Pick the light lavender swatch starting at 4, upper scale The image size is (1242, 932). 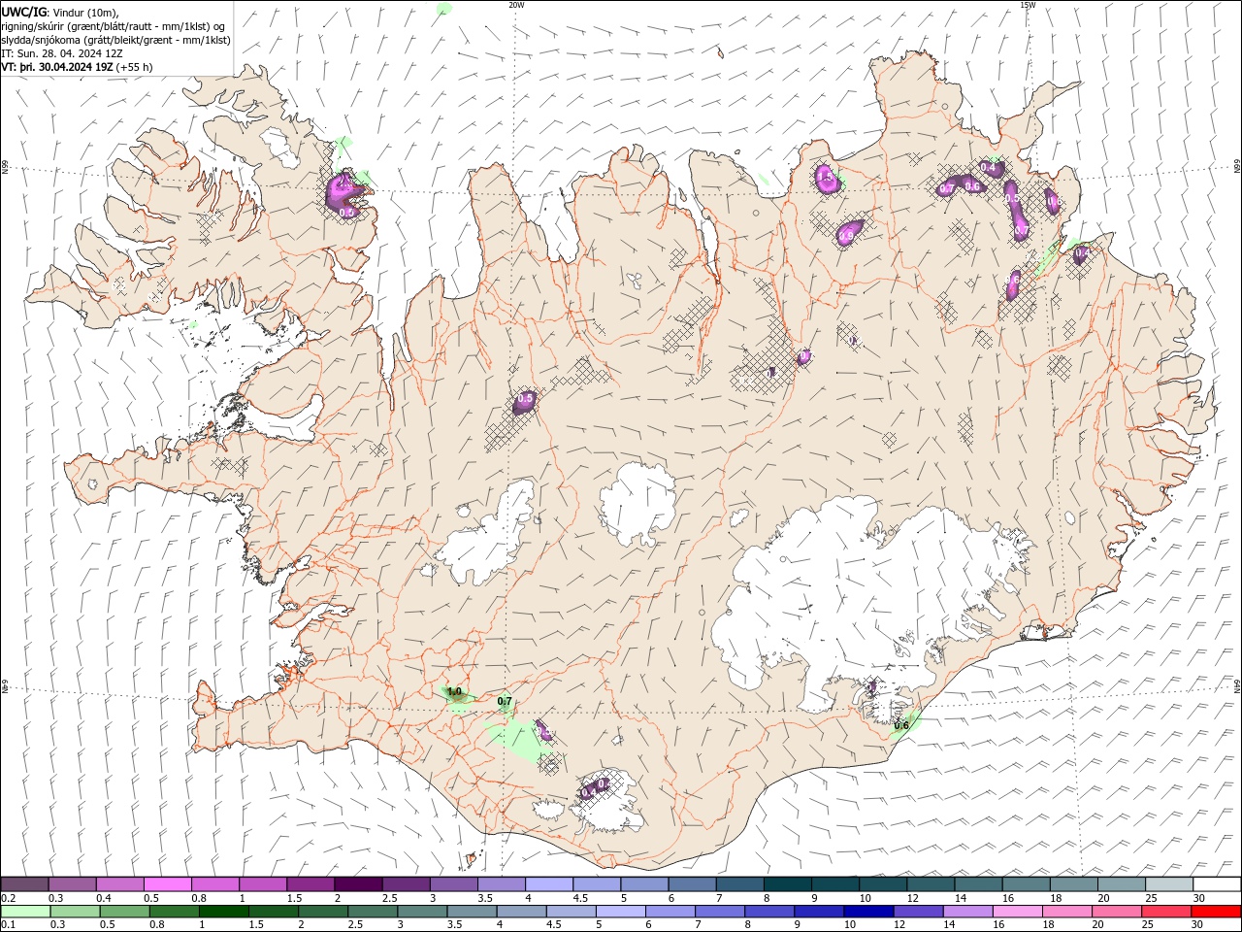(548, 884)
